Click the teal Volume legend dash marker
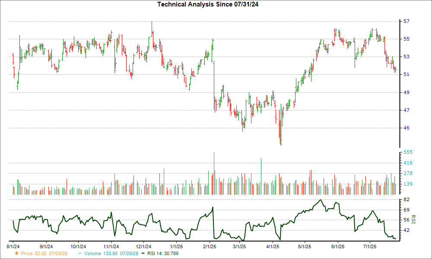This screenshot has height=259, width=432. tap(80, 253)
